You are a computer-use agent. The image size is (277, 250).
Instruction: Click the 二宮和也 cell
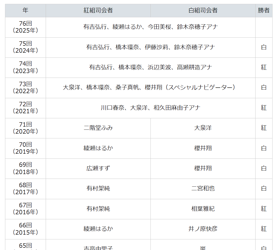click(x=203, y=189)
